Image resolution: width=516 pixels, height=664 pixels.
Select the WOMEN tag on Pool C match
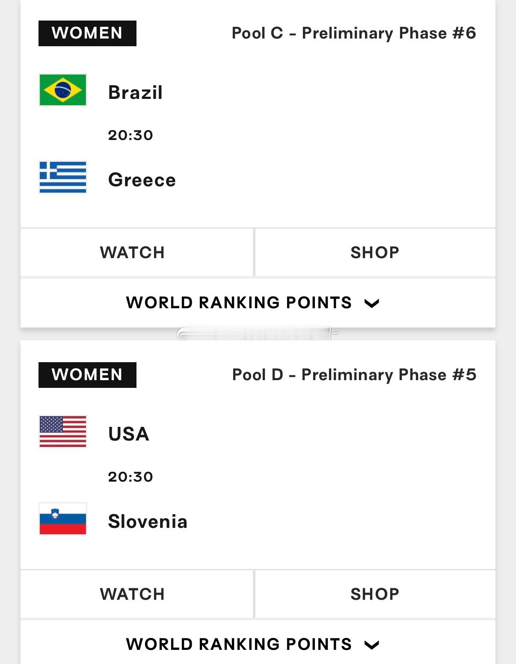[87, 33]
